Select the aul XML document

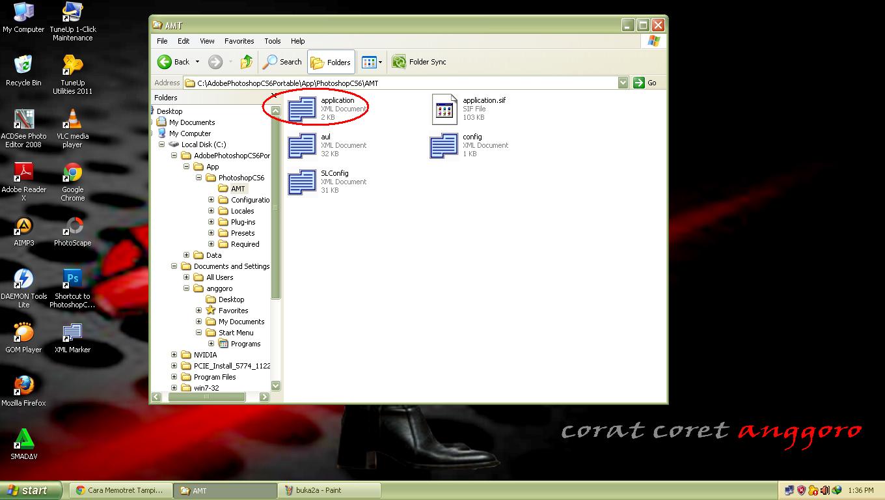(302, 145)
